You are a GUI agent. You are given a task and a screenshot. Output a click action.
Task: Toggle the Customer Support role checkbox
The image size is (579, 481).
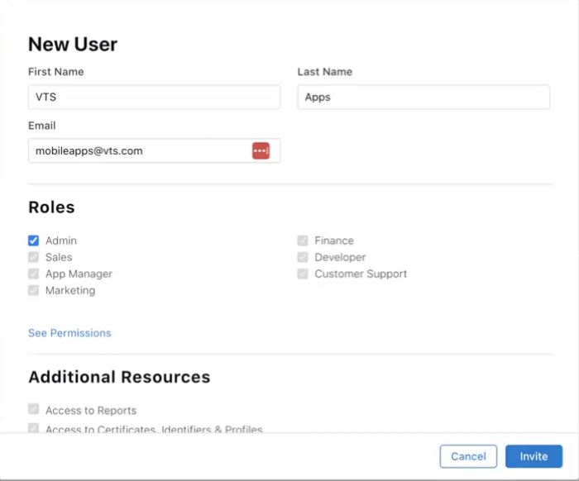(x=303, y=274)
